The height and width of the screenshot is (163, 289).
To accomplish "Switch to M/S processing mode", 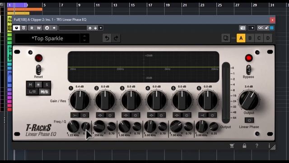I will click(x=44, y=91).
